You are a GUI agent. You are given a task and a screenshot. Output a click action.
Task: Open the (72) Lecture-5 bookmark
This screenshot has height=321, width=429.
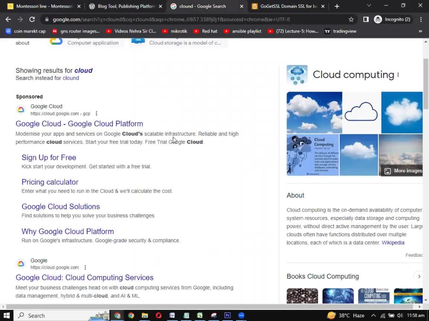(293, 31)
